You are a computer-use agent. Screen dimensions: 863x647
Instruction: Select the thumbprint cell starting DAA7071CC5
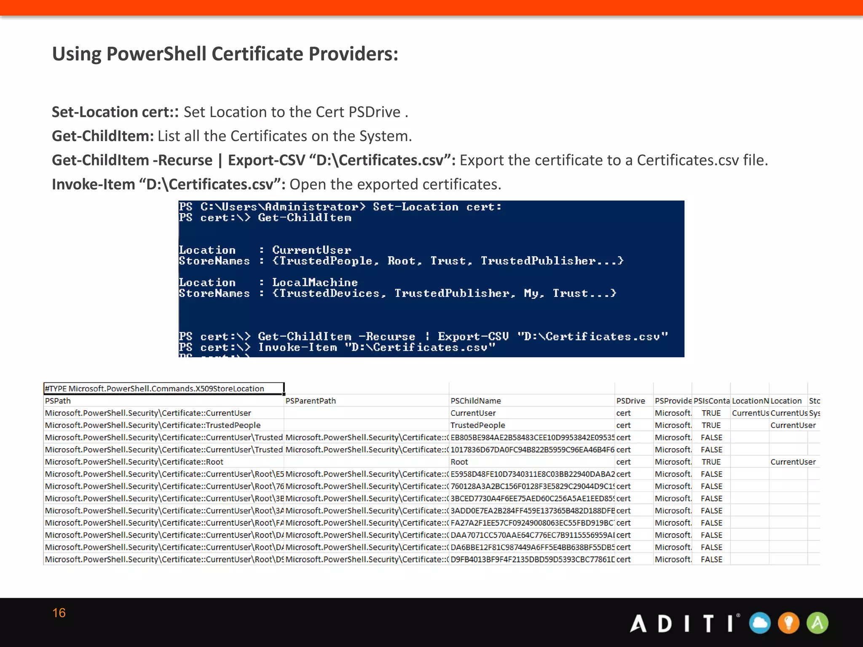(x=532, y=535)
